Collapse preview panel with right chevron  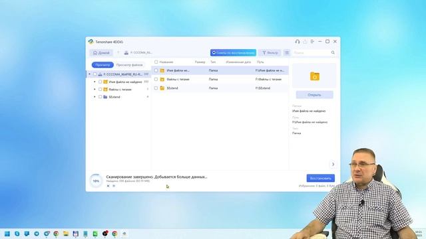pos(333,164)
